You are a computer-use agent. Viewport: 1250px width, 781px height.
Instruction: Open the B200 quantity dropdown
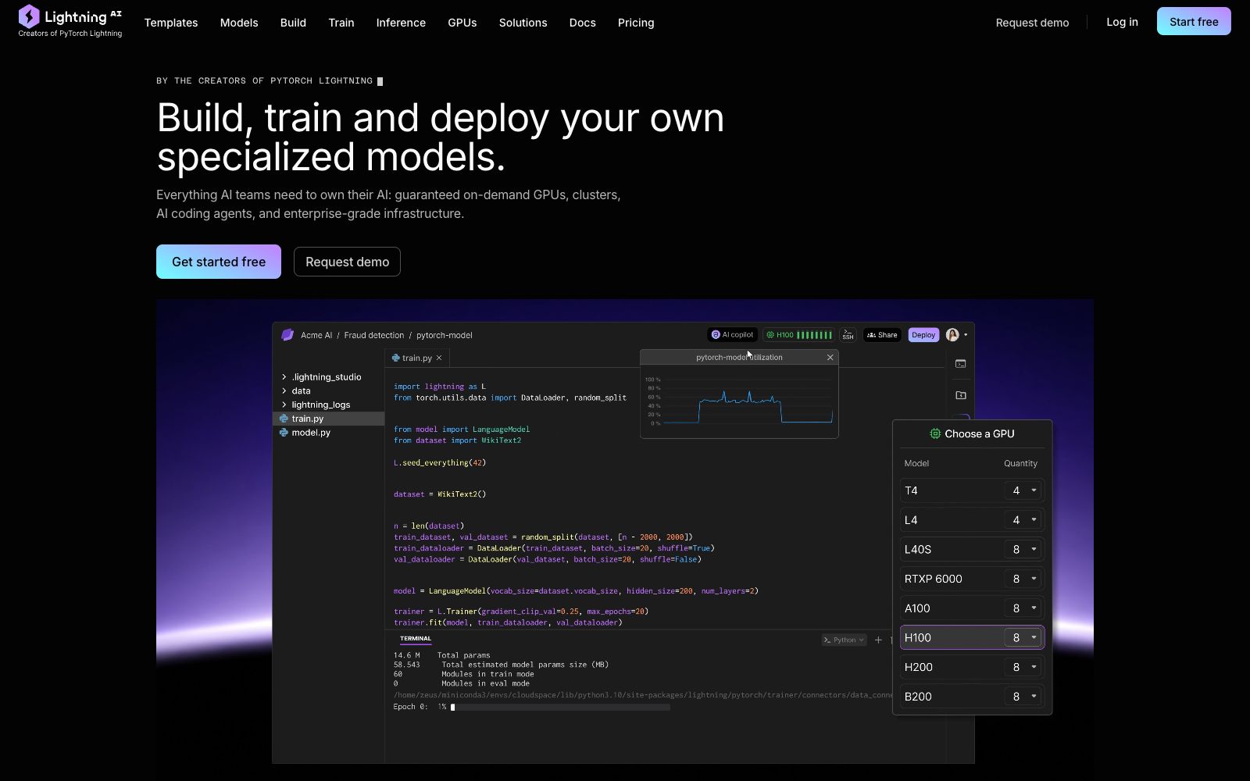1023,697
